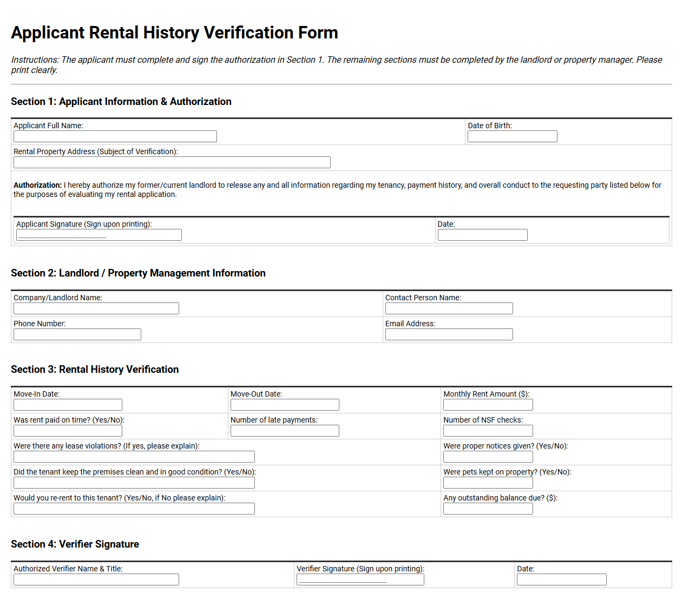
Task: Click the Applicant Signature field
Action: [x=99, y=235]
